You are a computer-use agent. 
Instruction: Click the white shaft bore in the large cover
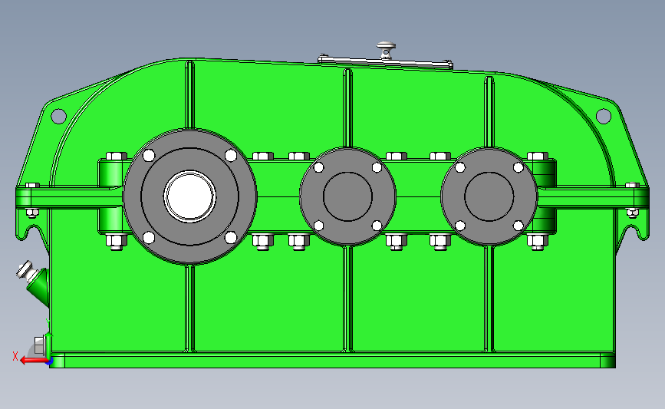[x=189, y=196]
